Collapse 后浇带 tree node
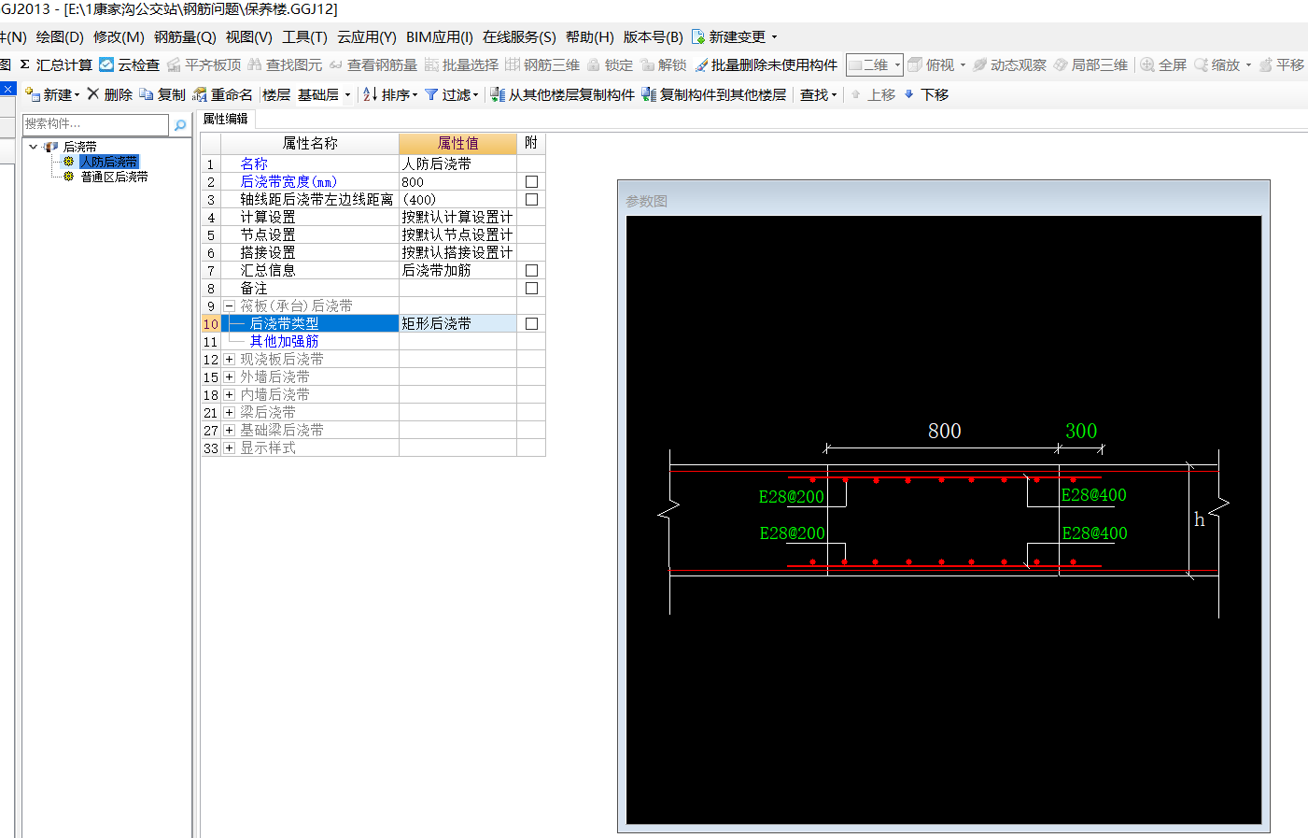 tap(33, 147)
